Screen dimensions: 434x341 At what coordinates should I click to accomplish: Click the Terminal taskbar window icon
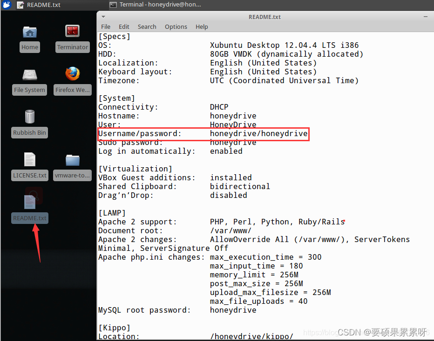113,5
